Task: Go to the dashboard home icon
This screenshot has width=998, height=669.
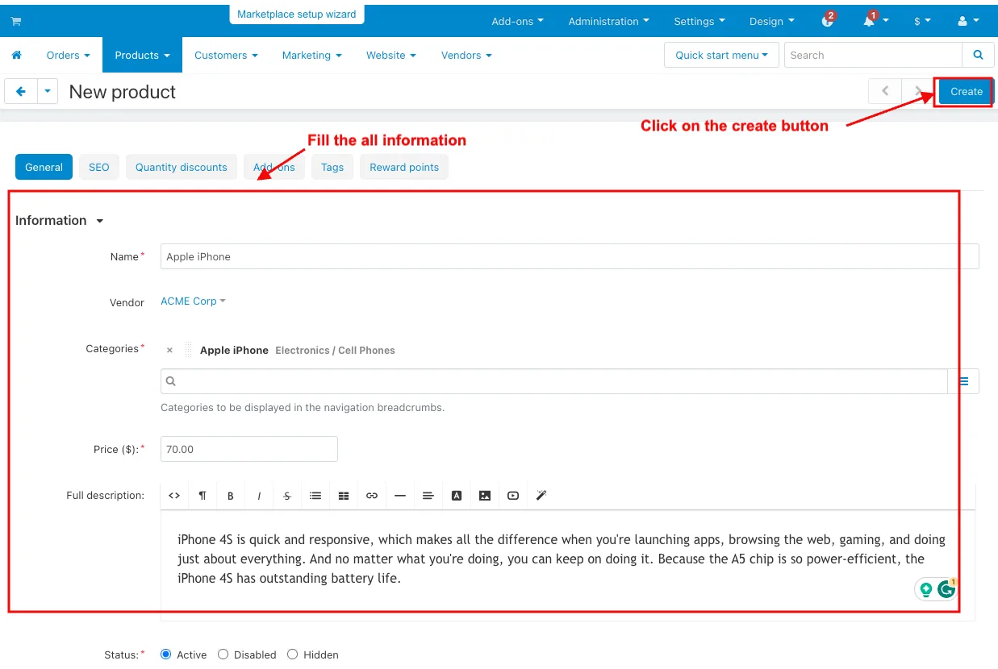Action: [x=16, y=55]
